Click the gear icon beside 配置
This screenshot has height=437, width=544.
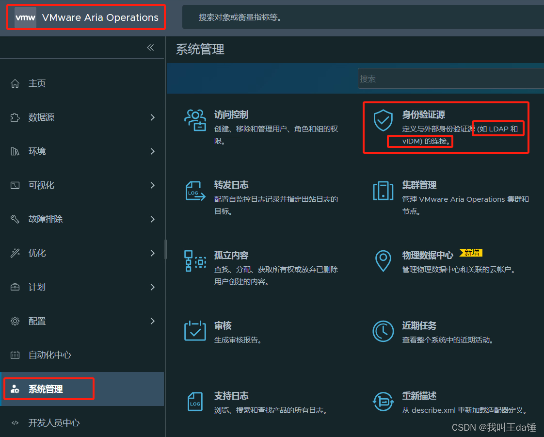15,321
